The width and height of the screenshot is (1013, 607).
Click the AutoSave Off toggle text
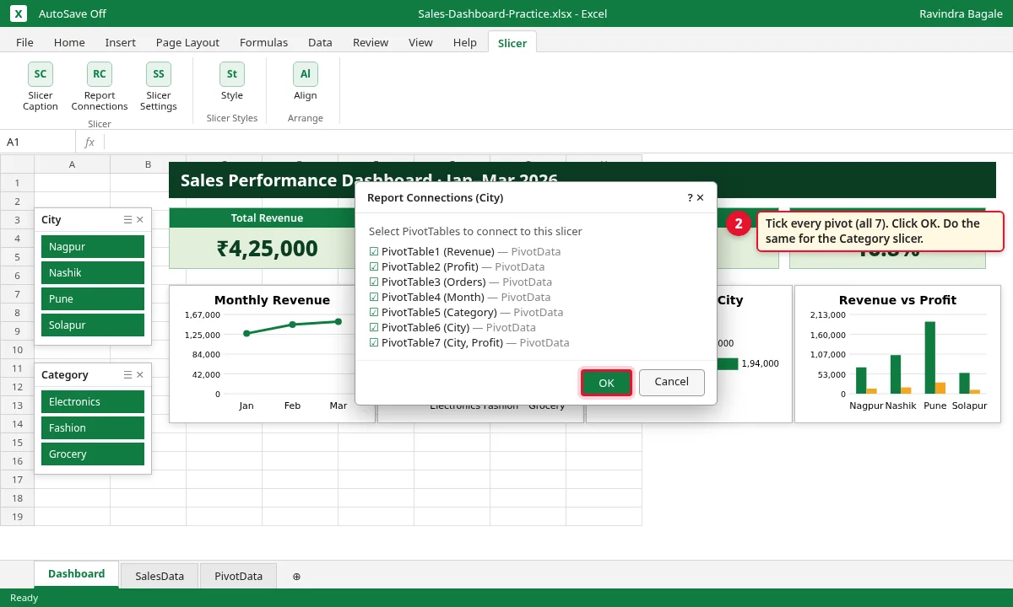pos(73,13)
